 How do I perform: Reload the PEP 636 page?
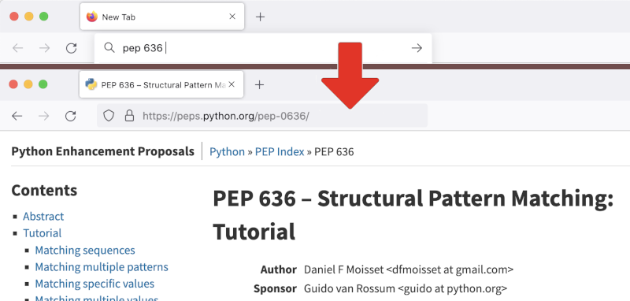(70, 116)
